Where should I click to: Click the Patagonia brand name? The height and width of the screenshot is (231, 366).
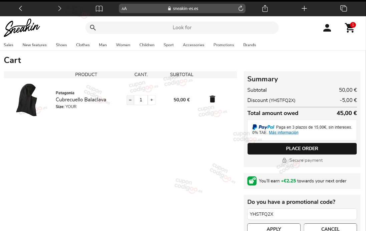[x=65, y=93]
